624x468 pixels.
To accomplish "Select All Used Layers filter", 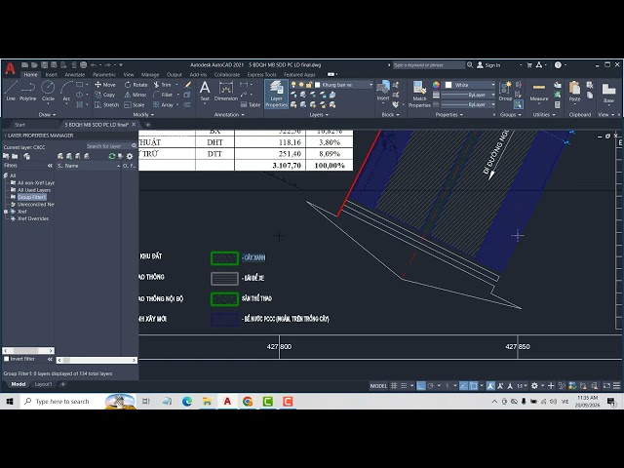I will [34, 190].
